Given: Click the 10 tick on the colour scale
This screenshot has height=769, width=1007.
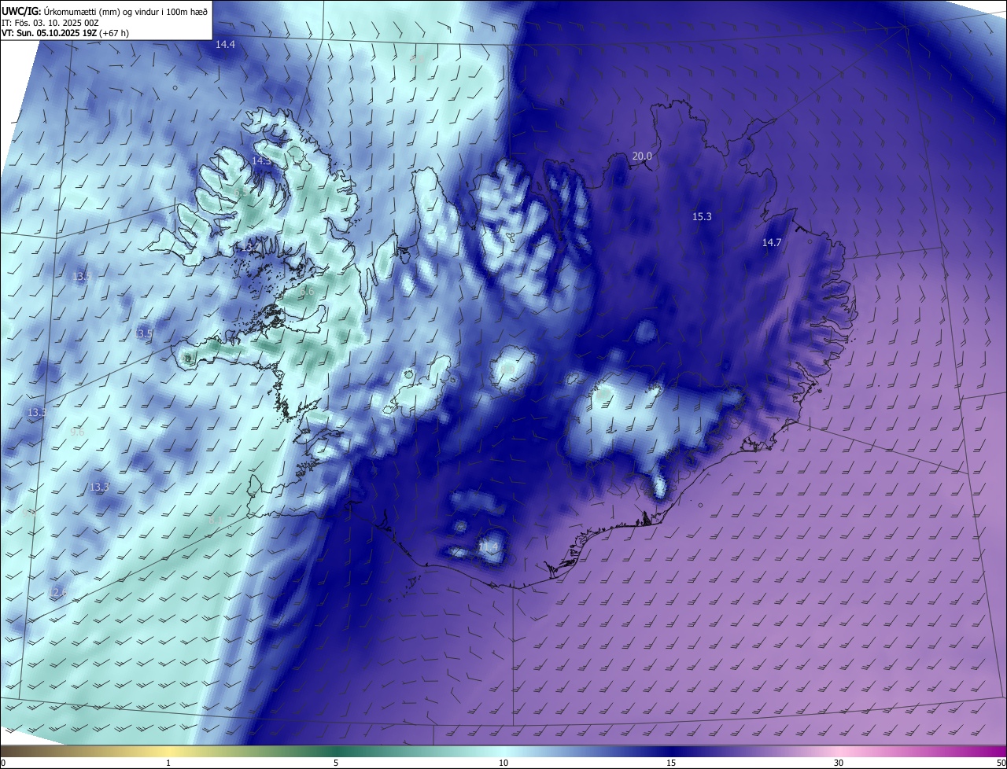Looking at the screenshot, I should [x=503, y=763].
